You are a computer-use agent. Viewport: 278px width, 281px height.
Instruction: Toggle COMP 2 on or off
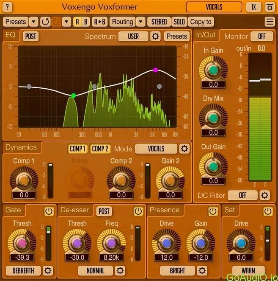point(100,149)
